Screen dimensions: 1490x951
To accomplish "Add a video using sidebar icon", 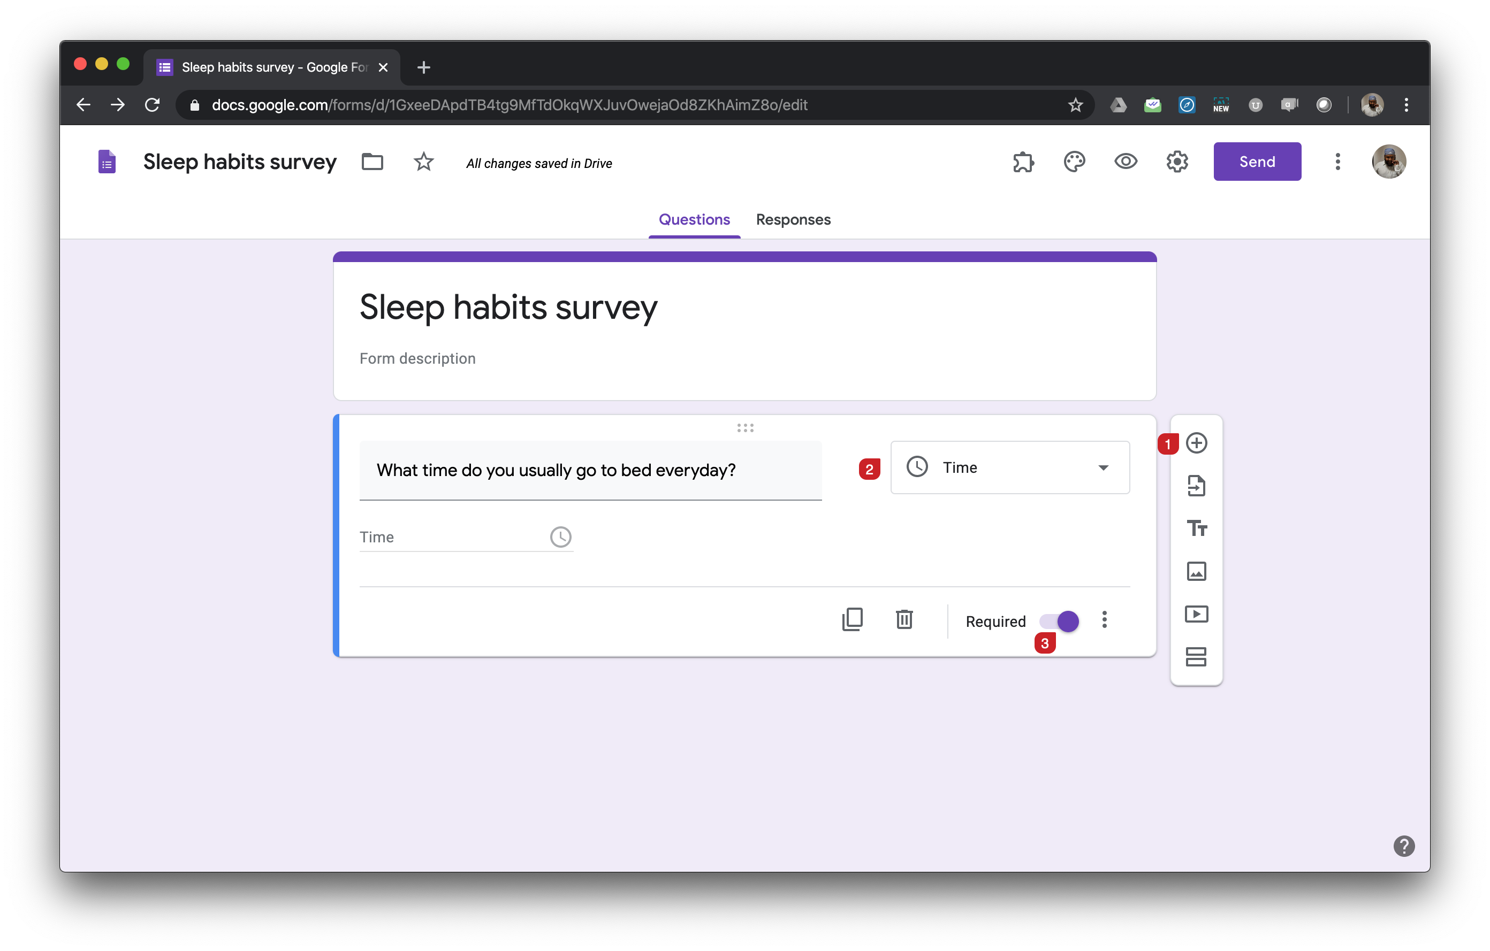I will click(x=1196, y=614).
